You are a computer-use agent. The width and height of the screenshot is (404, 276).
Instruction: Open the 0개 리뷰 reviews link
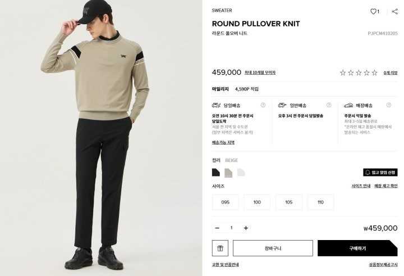(391, 73)
